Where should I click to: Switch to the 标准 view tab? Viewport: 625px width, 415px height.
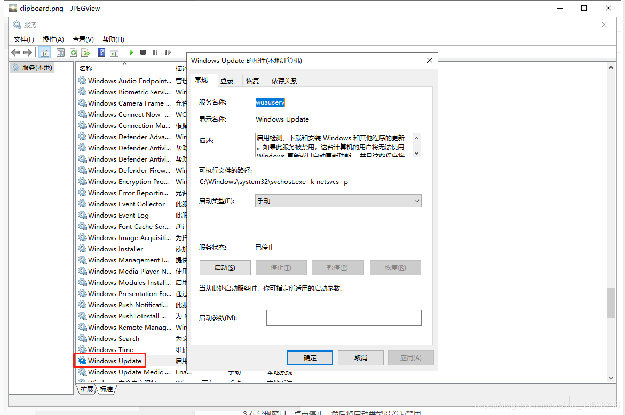[x=106, y=389]
